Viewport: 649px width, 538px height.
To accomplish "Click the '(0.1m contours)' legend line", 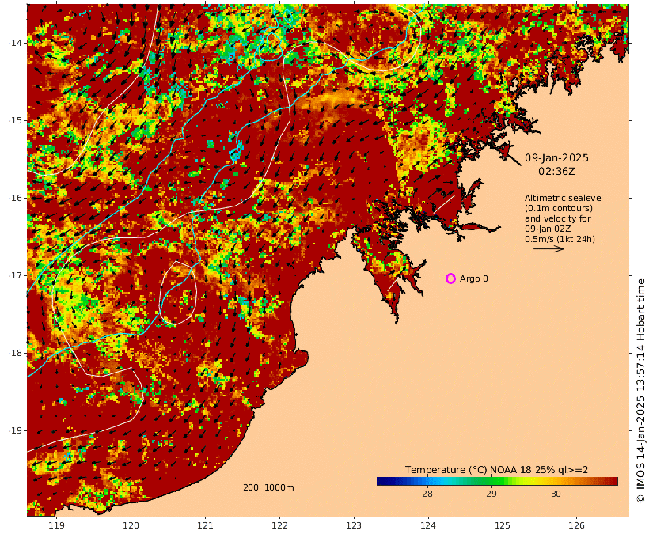I will 559,208.
